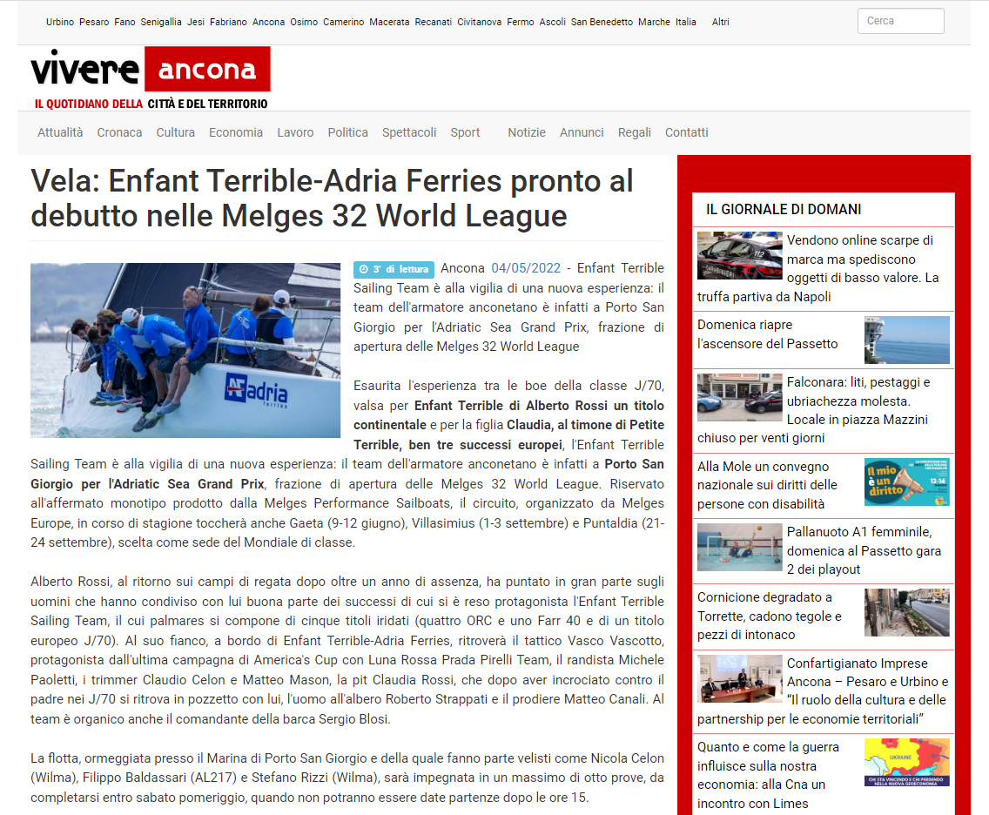989x815 pixels.
Task: Go to the Economia section
Action: 236,132
